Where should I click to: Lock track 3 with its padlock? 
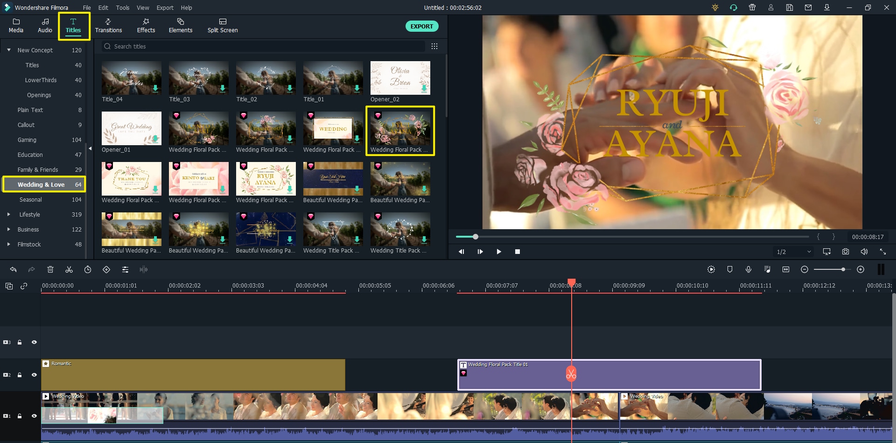click(x=20, y=342)
